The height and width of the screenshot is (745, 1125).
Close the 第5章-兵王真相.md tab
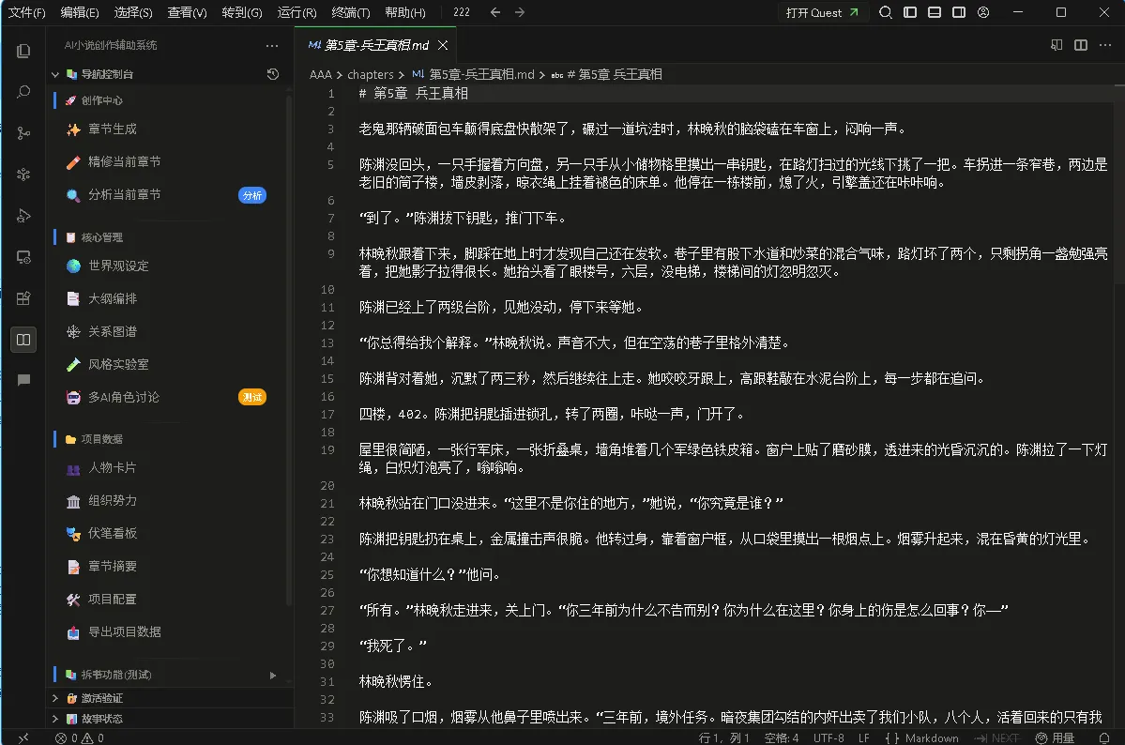(x=443, y=45)
